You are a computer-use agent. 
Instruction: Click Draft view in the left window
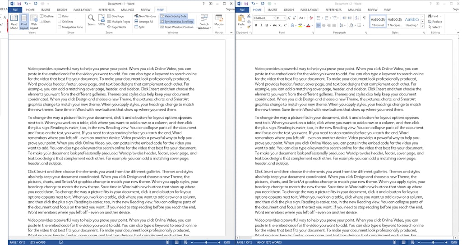click(x=45, y=22)
